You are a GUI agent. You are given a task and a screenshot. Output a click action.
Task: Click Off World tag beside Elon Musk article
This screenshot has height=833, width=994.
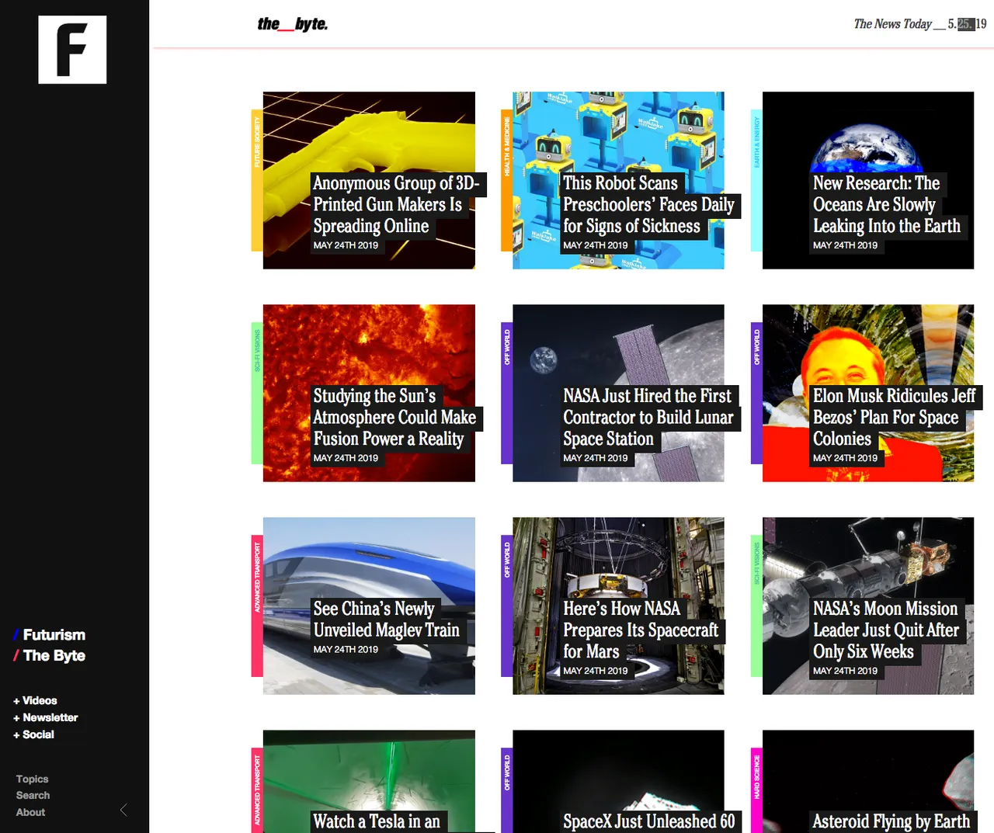pyautogui.click(x=756, y=393)
